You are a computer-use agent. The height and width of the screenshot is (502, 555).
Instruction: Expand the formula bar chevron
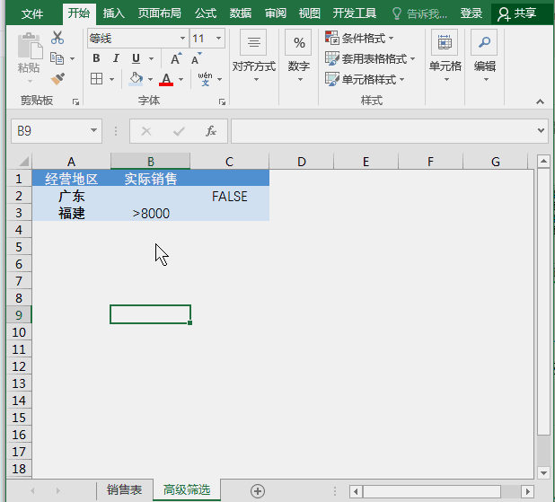(x=541, y=130)
